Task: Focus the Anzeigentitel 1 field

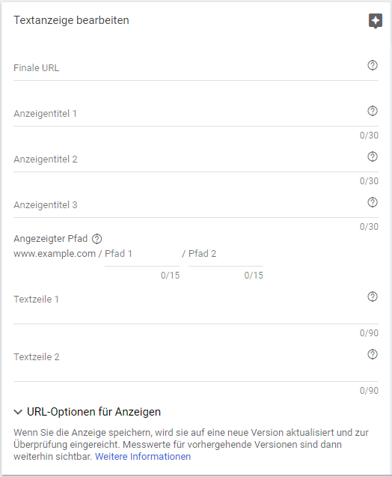Action: (x=189, y=114)
